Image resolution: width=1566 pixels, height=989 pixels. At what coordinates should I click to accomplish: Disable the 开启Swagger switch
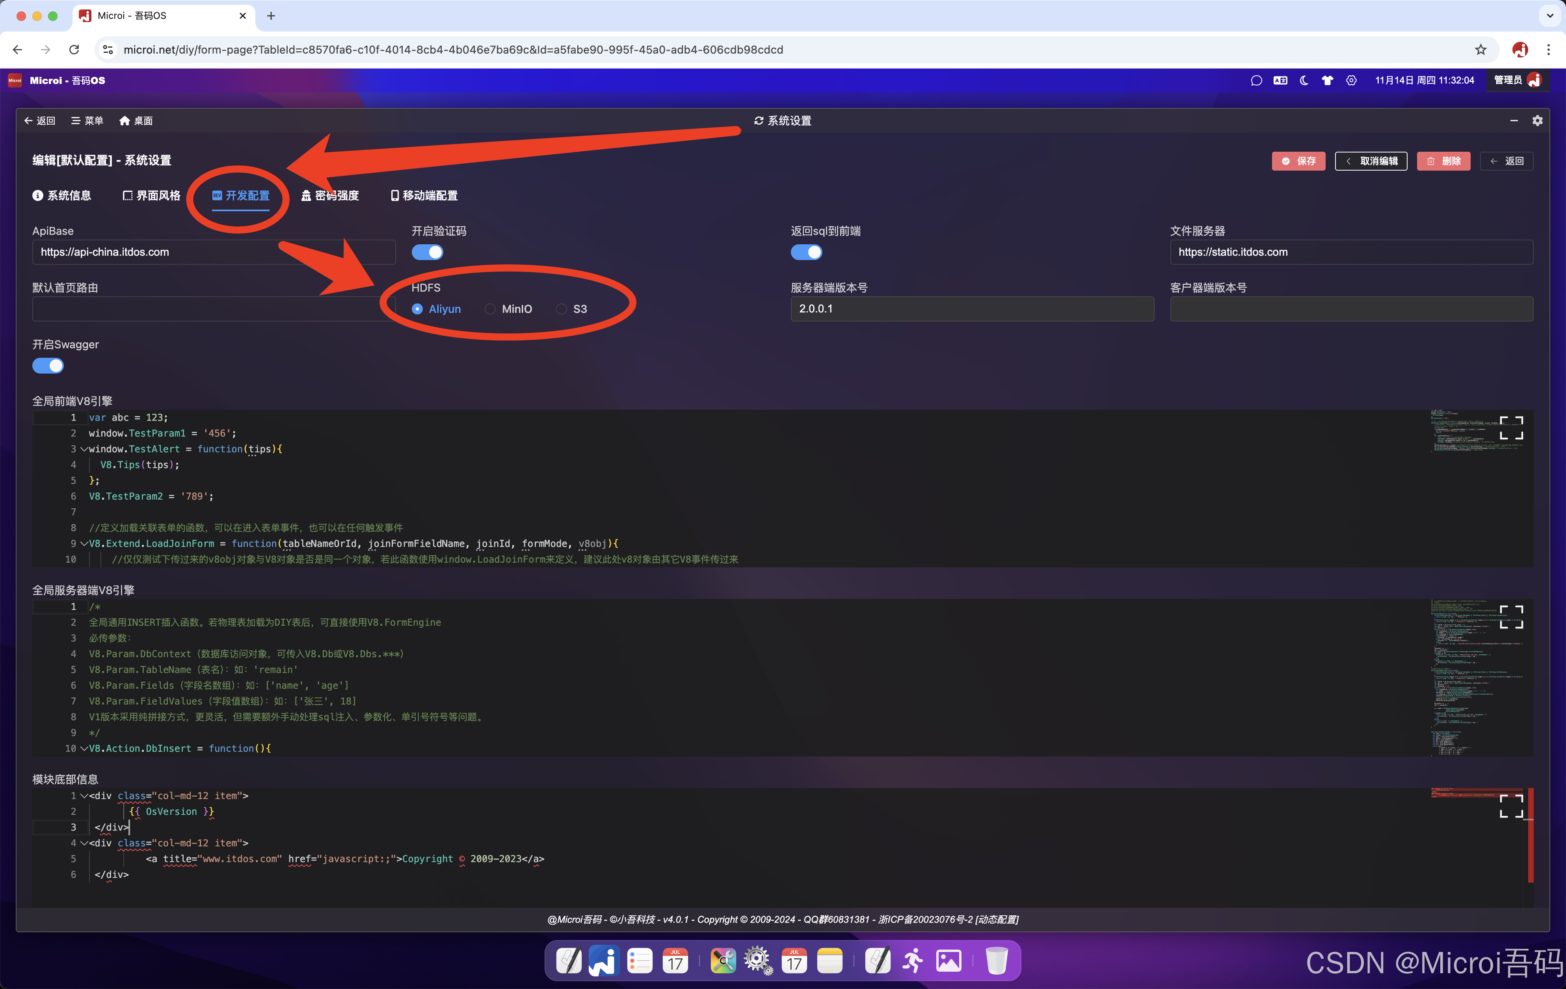point(48,365)
